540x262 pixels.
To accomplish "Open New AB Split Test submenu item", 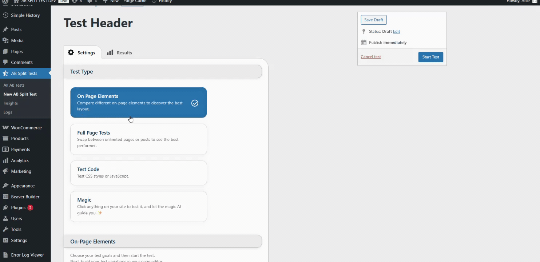I will tap(20, 94).
